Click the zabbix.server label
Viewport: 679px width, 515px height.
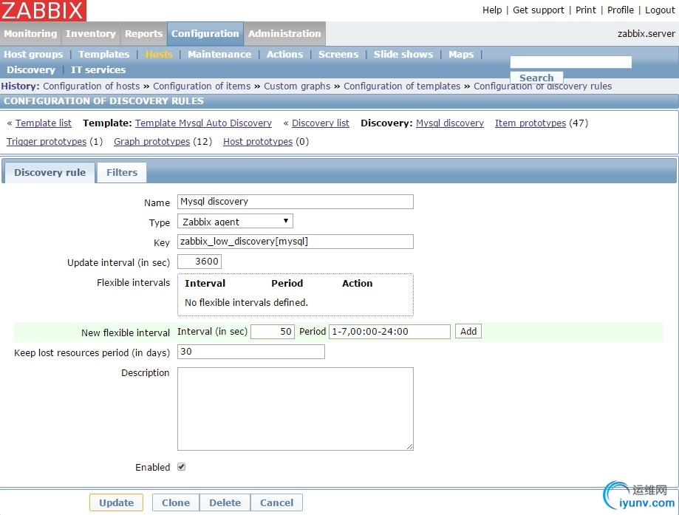pyautogui.click(x=646, y=33)
